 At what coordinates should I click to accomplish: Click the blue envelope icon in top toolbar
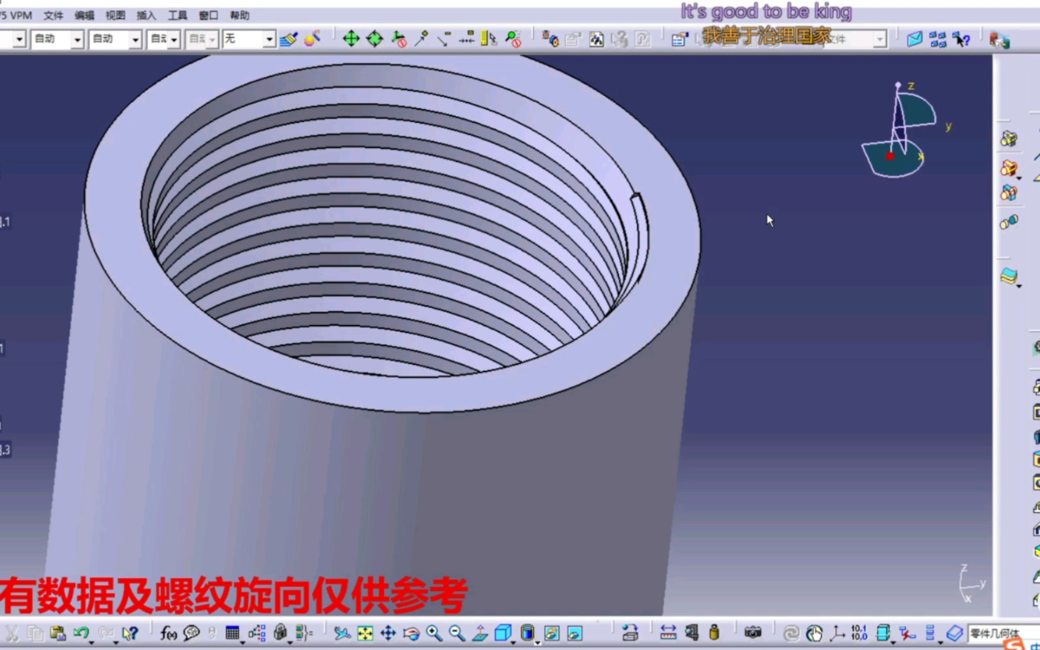[914, 40]
